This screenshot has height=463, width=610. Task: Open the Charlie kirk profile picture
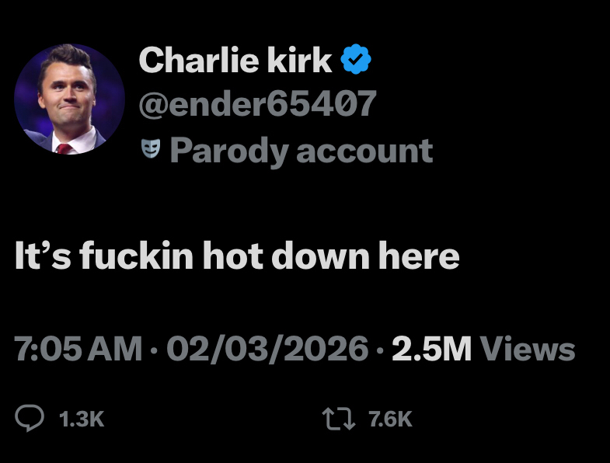click(69, 99)
